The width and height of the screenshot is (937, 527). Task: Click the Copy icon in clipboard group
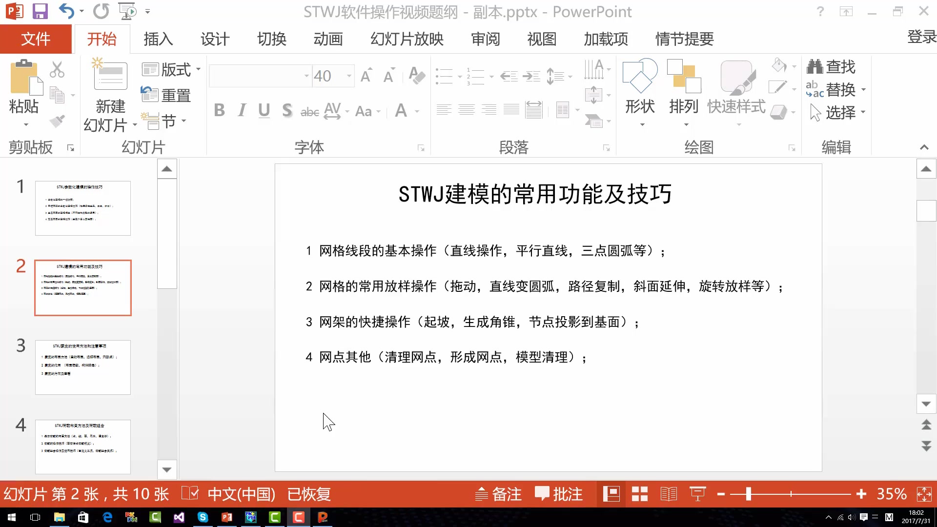point(58,95)
